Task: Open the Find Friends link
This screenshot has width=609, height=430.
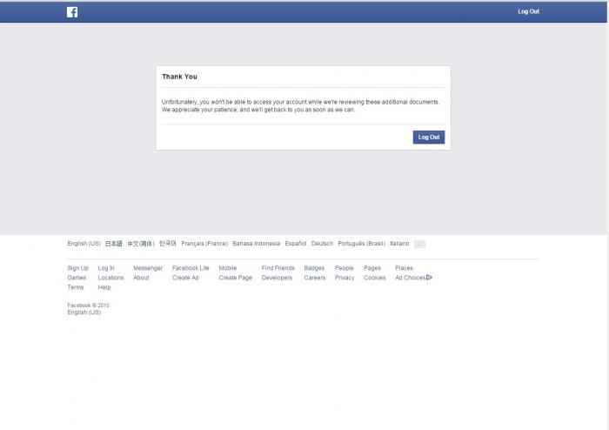Action: 278,268
